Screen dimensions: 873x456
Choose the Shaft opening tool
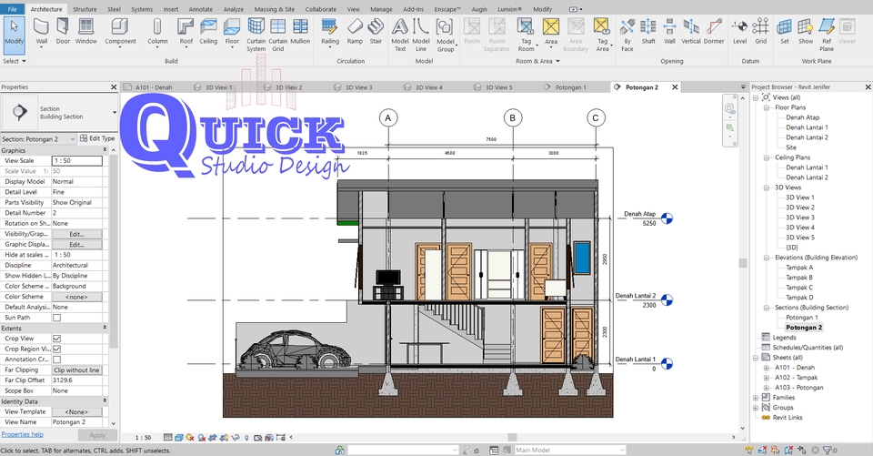pos(648,31)
